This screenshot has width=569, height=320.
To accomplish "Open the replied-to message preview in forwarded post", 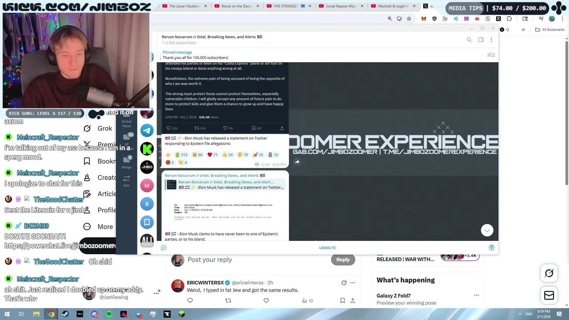I will (x=224, y=184).
